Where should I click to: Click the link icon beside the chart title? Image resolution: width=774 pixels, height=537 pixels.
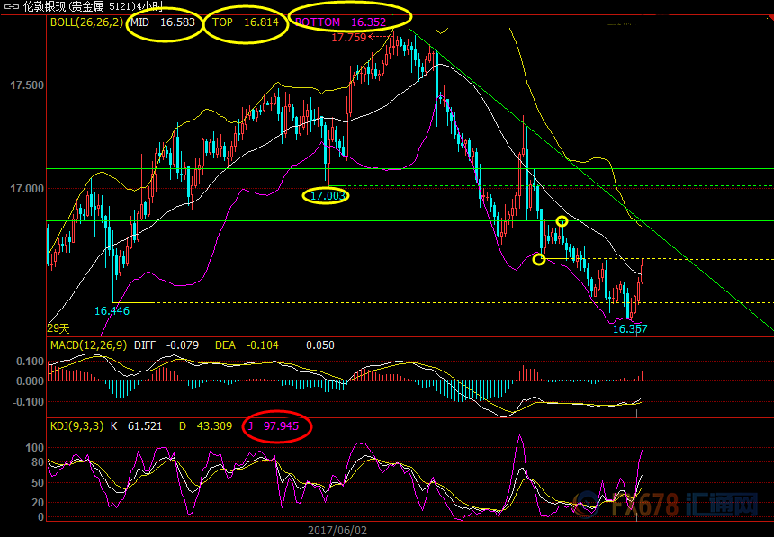click(12, 6)
